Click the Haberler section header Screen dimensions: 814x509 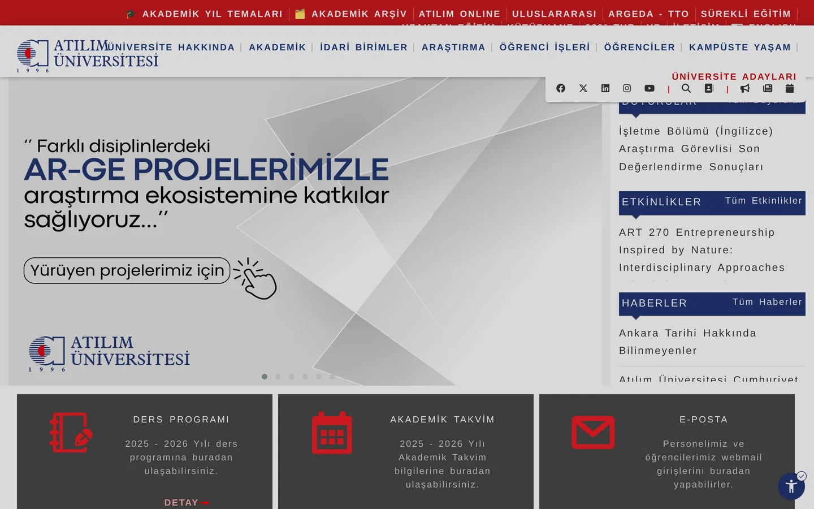[654, 303]
